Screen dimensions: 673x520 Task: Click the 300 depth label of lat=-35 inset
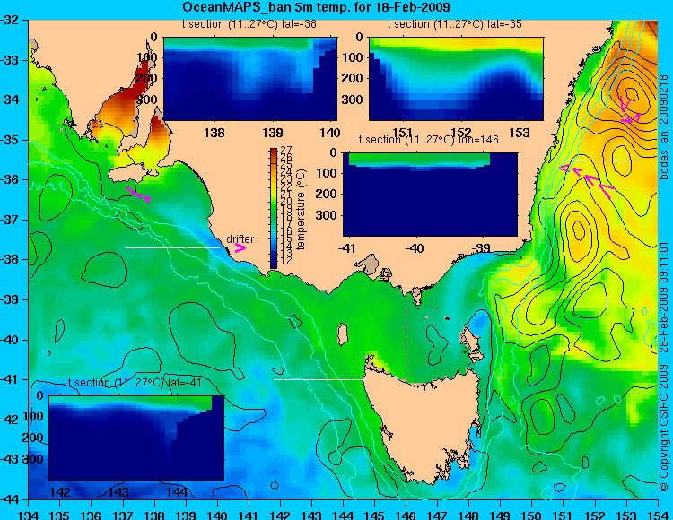[x=354, y=100]
